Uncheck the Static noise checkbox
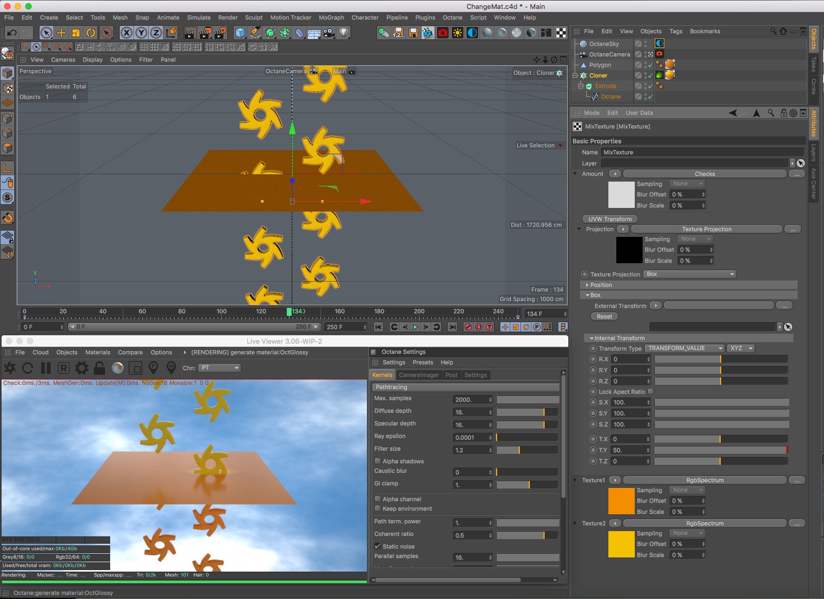 (377, 546)
